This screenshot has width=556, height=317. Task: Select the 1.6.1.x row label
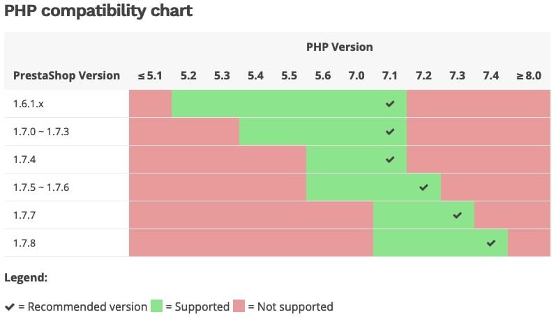[29, 104]
